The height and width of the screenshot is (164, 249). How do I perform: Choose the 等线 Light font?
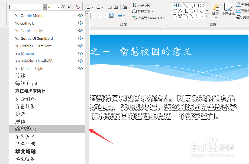coord(47,83)
